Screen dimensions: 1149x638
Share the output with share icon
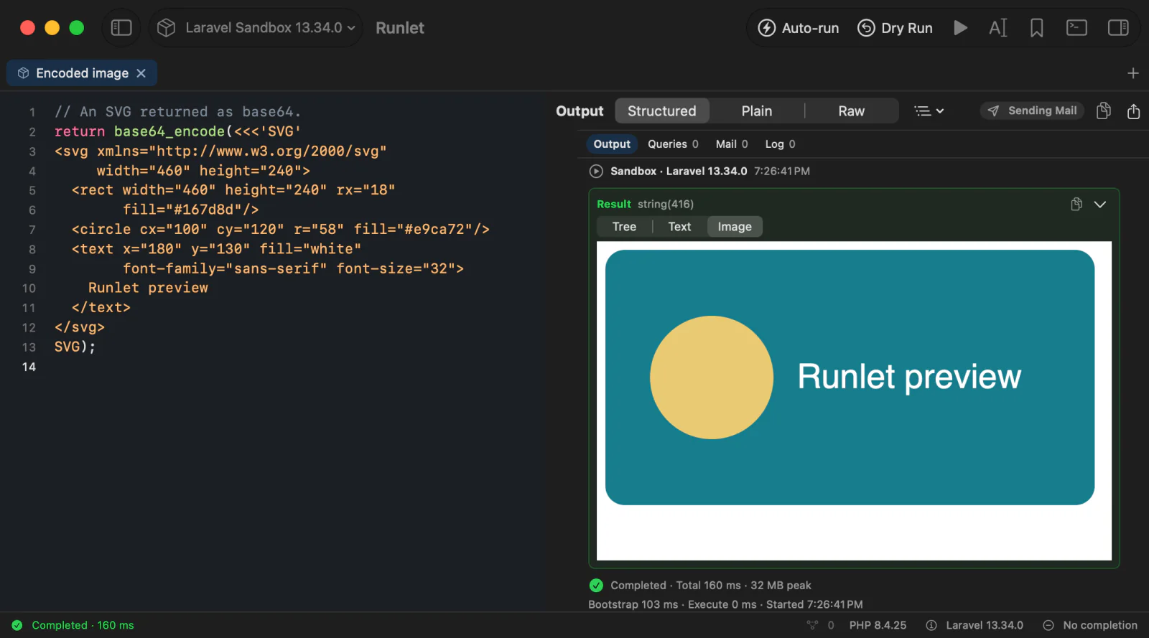click(1134, 111)
